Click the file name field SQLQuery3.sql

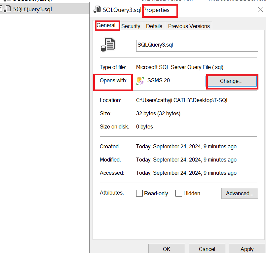[197, 46]
